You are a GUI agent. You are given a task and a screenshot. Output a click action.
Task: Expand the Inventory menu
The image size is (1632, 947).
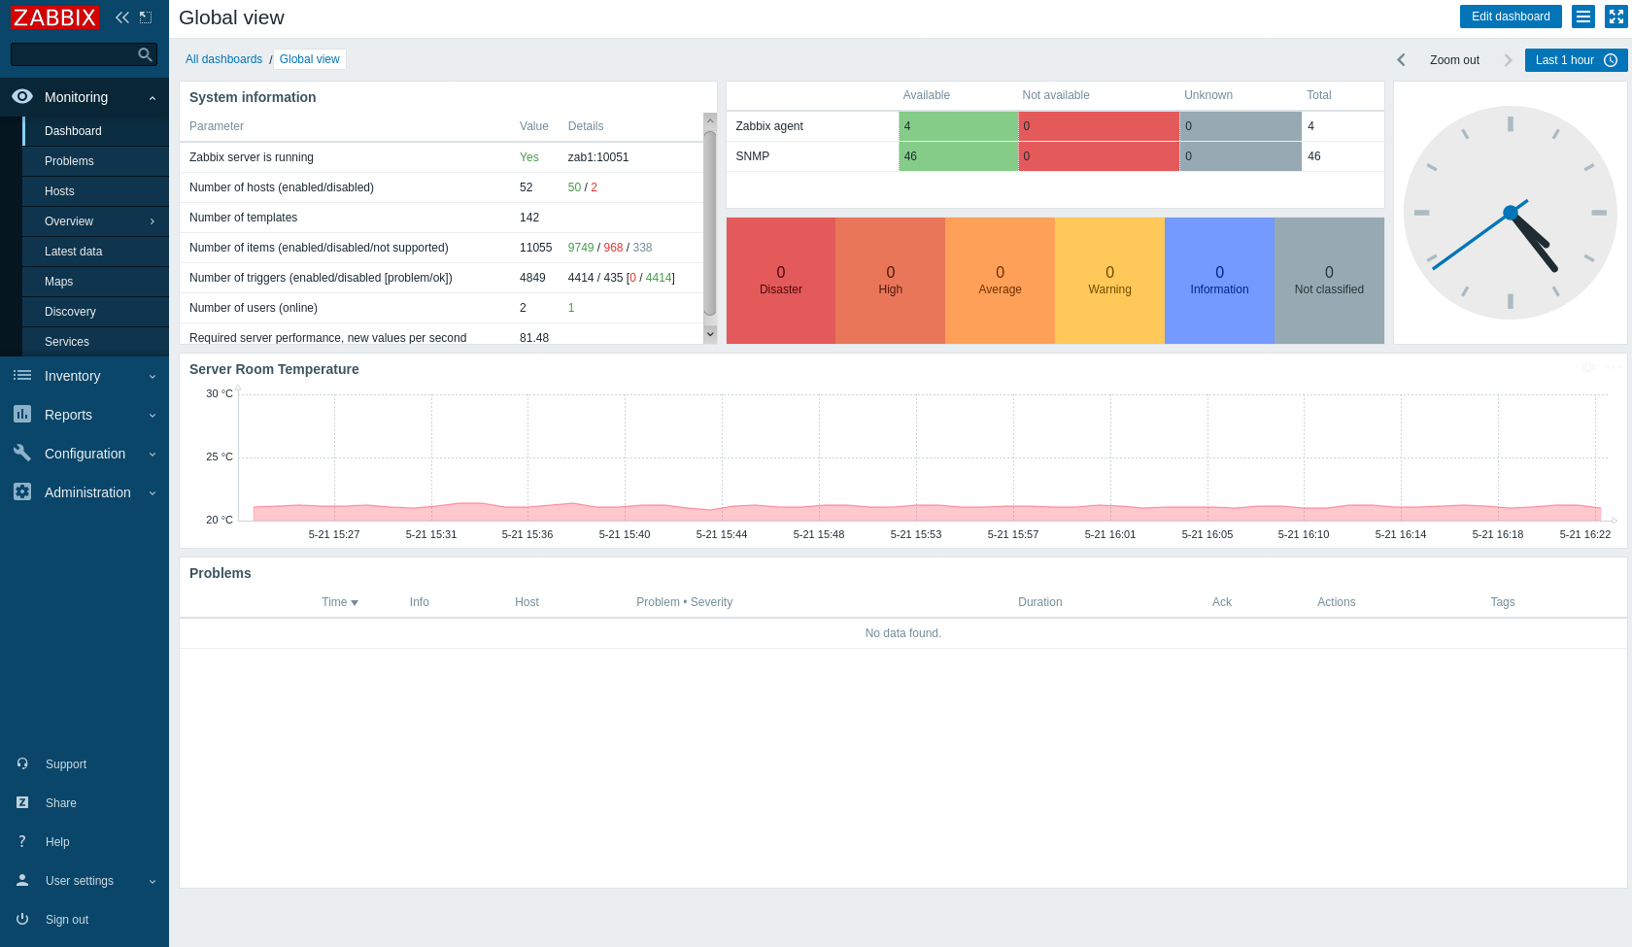coord(153,377)
